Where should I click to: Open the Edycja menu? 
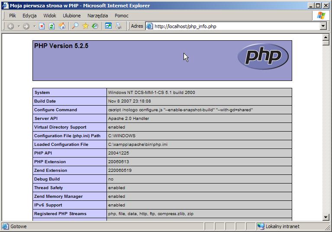[x=29, y=16]
